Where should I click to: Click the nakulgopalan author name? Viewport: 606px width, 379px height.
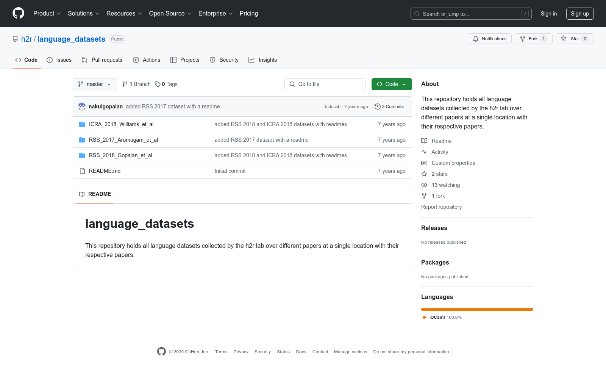[106, 106]
